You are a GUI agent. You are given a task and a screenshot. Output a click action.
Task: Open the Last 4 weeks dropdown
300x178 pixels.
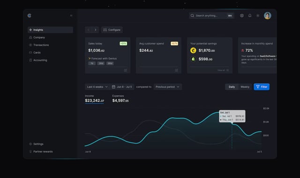97,87
